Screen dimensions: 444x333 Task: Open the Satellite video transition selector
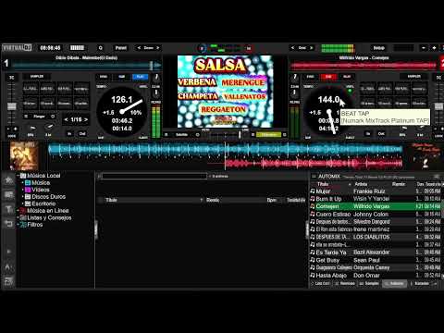click(181, 135)
